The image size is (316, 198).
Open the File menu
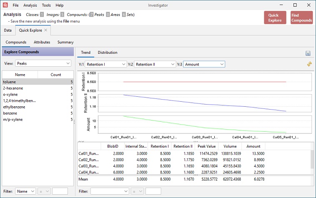[x=15, y=5]
